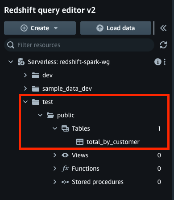
Task: Collapse the test database chevron
Action: 25,102
